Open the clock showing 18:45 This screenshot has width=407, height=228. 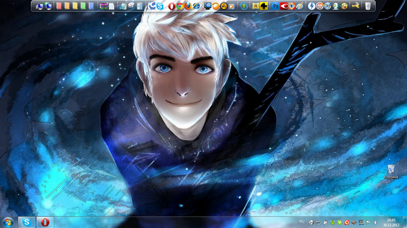pyautogui.click(x=391, y=223)
